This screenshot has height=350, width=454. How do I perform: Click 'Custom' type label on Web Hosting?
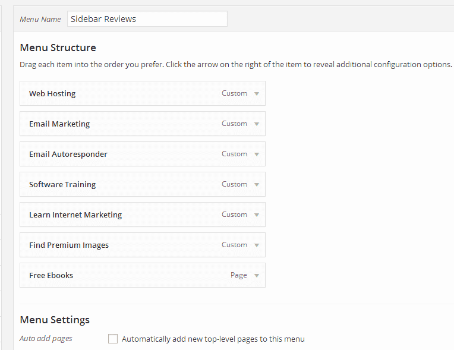(234, 93)
